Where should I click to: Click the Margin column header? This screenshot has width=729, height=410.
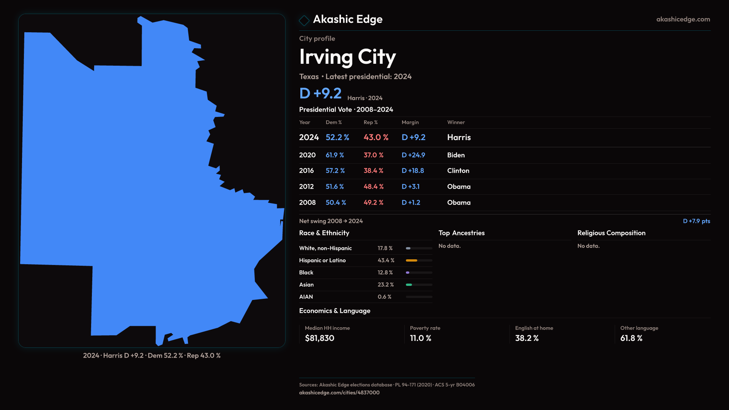[410, 122]
